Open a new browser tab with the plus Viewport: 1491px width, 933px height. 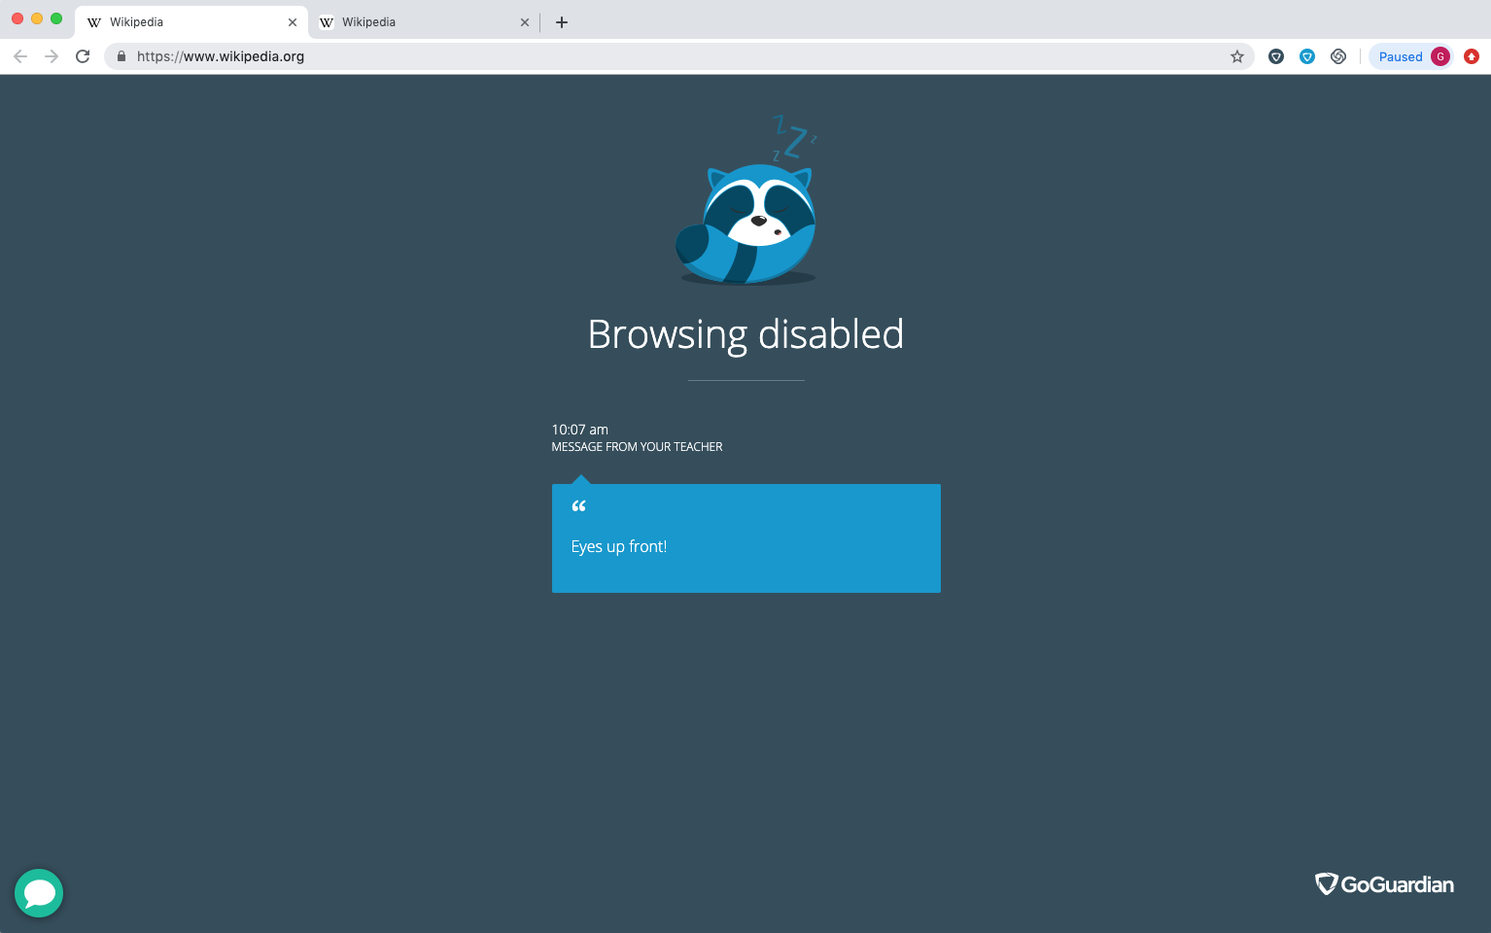pyautogui.click(x=562, y=21)
